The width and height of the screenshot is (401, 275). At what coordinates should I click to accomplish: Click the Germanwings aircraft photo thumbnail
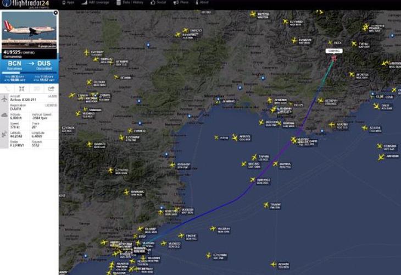point(30,29)
